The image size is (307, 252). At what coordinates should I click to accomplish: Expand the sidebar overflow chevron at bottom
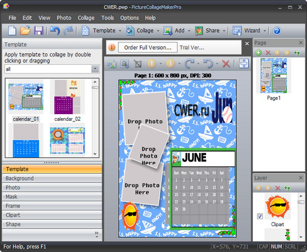(x=97, y=234)
